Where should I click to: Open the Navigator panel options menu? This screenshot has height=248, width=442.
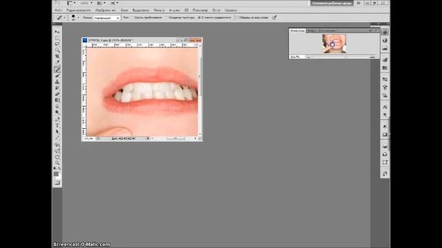click(x=376, y=30)
